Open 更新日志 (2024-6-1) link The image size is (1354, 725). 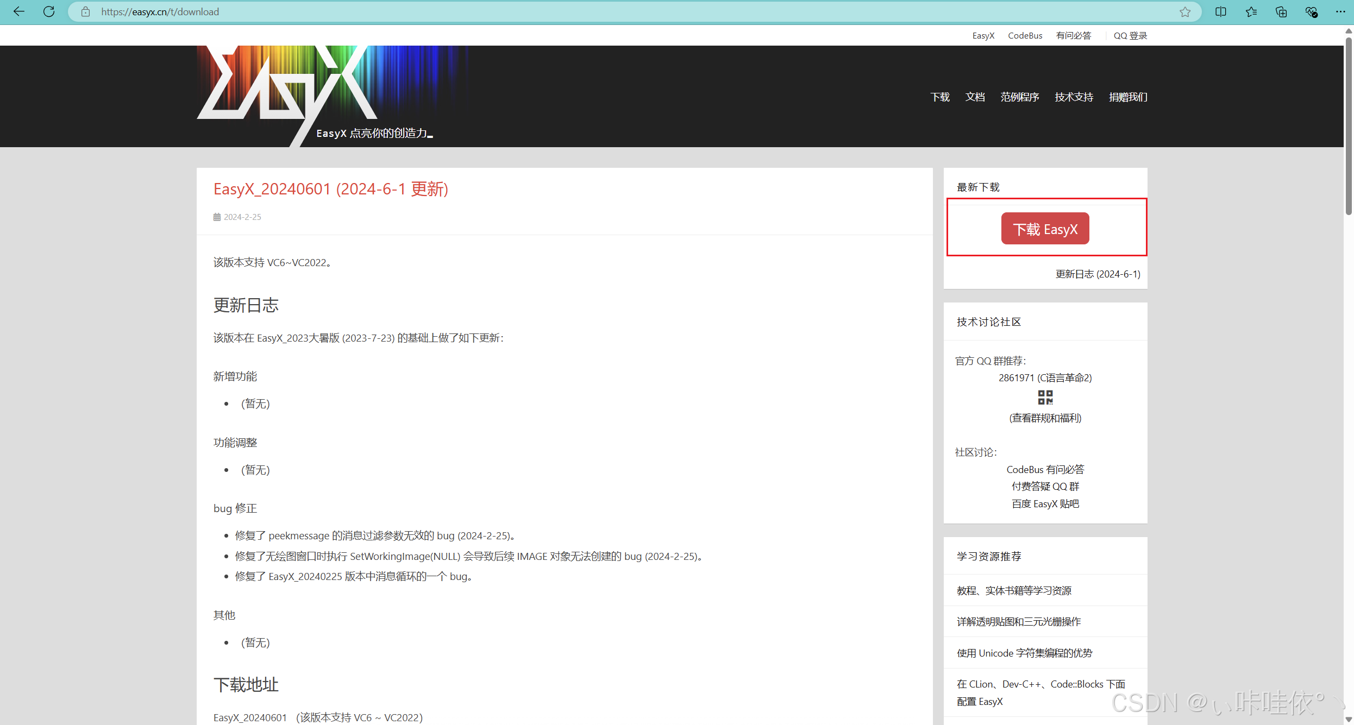(1098, 274)
